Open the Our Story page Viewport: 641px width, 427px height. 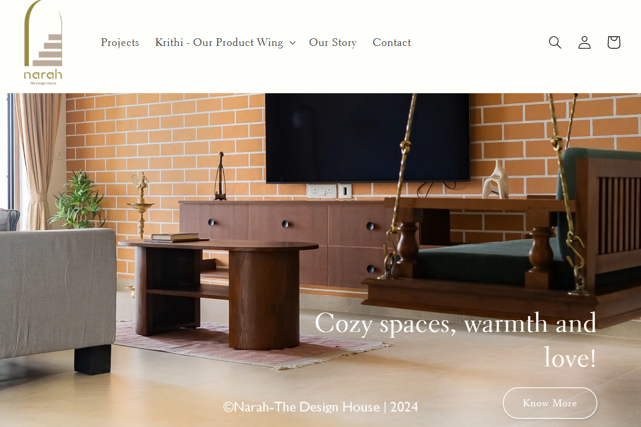pyautogui.click(x=333, y=42)
